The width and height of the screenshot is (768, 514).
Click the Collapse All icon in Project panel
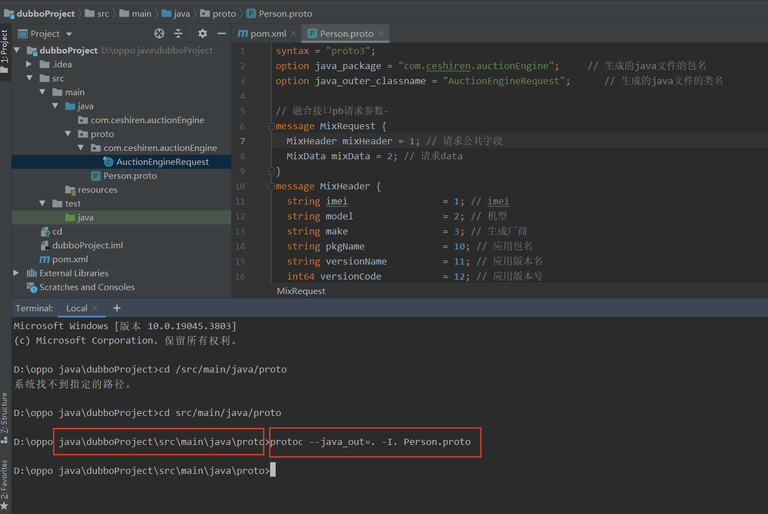coord(178,33)
